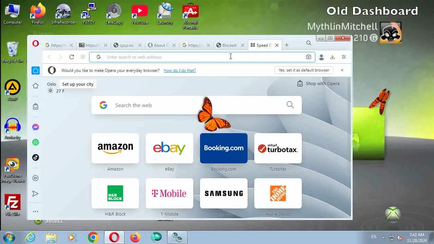
Task: Click the address bar input field
Action: pyautogui.click(x=202, y=57)
